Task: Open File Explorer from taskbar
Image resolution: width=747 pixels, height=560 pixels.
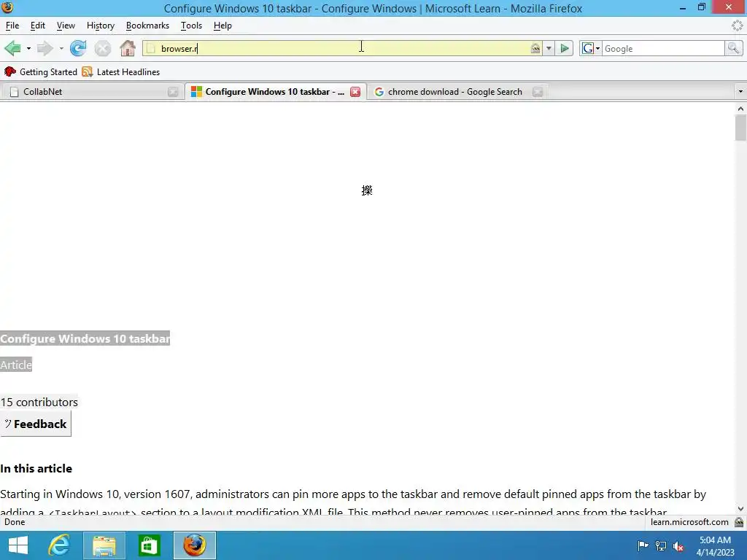Action: [x=104, y=545]
